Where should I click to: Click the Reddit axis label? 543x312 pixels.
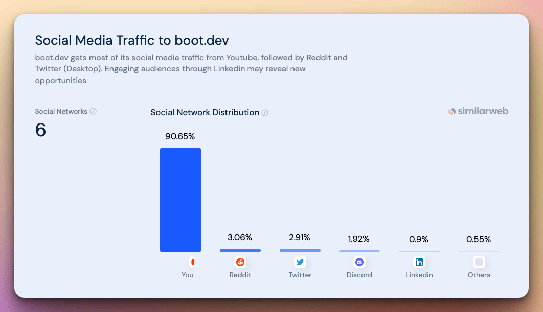pos(240,275)
